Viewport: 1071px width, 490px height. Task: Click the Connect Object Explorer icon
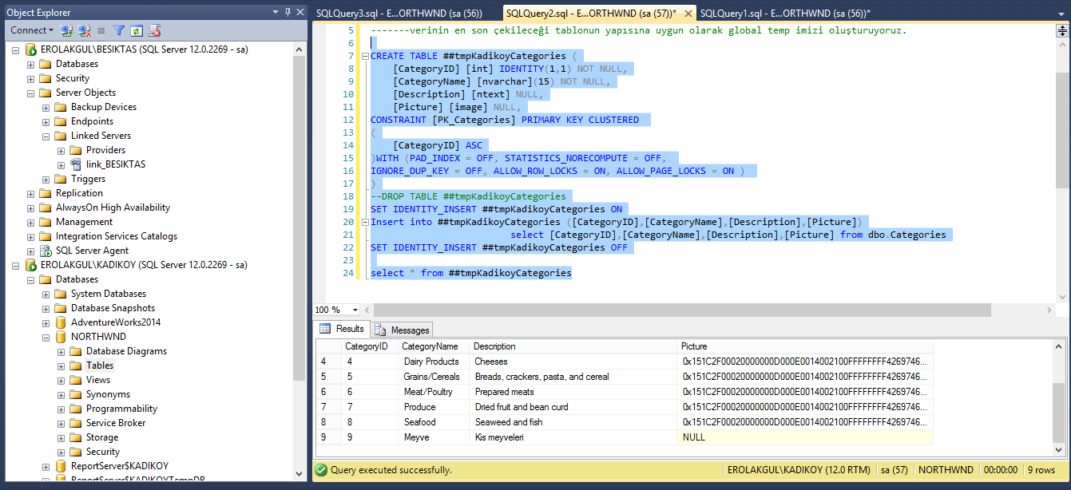coord(67,30)
